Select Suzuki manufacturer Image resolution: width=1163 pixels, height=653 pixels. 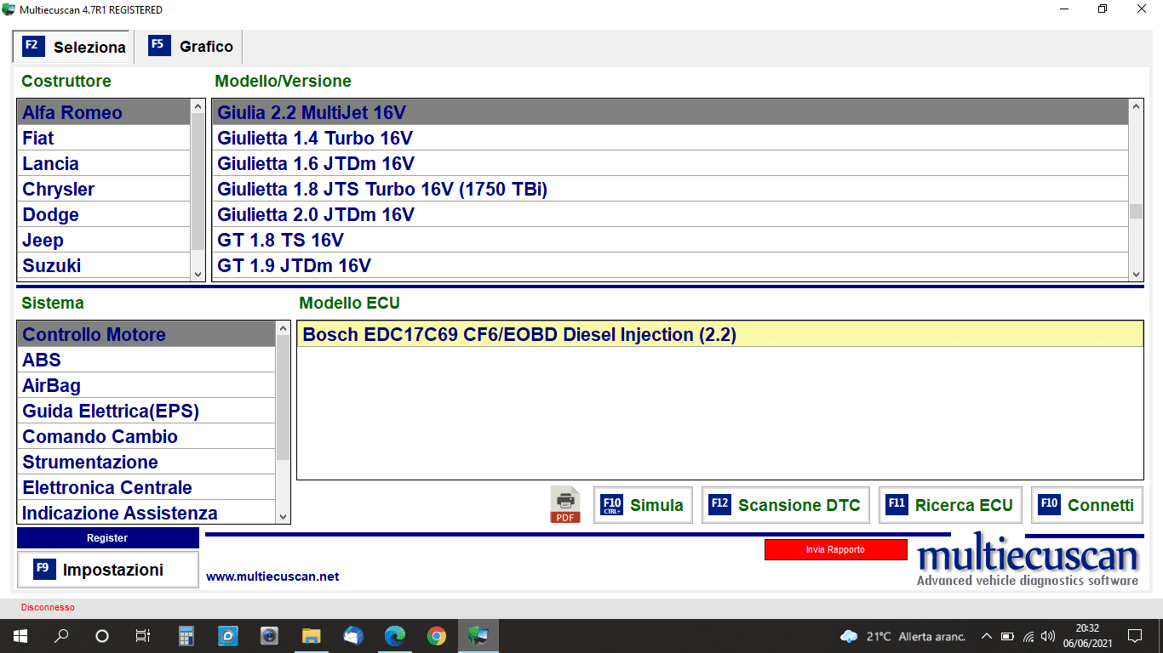pos(103,265)
